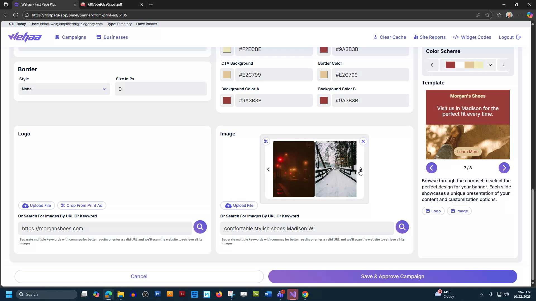The width and height of the screenshot is (536, 301).
Task: Launch Adobe Illustrator from the taskbar
Action: pyautogui.click(x=170, y=294)
